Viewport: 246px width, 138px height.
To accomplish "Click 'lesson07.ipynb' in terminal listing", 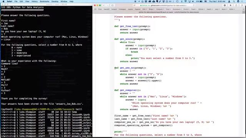I will [81, 131].
